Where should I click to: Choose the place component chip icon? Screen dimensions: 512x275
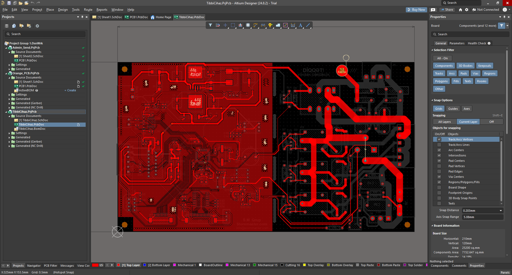[248, 25]
